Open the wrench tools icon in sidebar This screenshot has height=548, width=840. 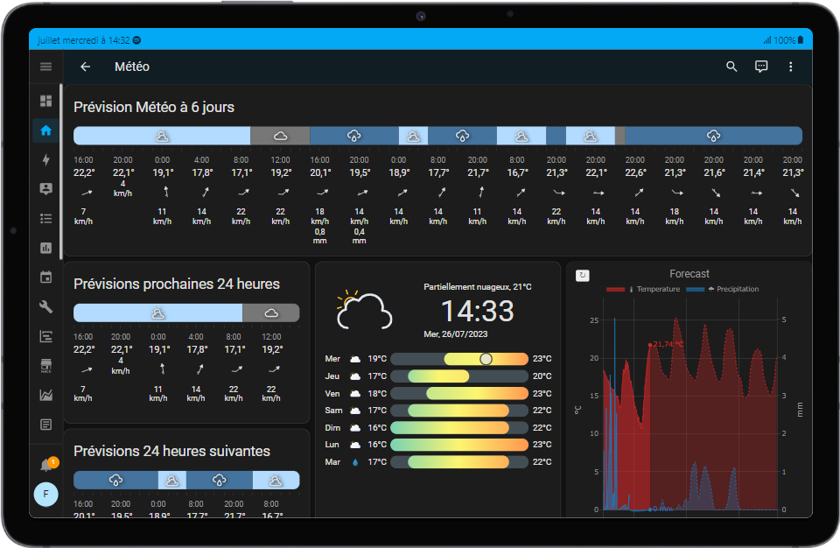click(46, 306)
